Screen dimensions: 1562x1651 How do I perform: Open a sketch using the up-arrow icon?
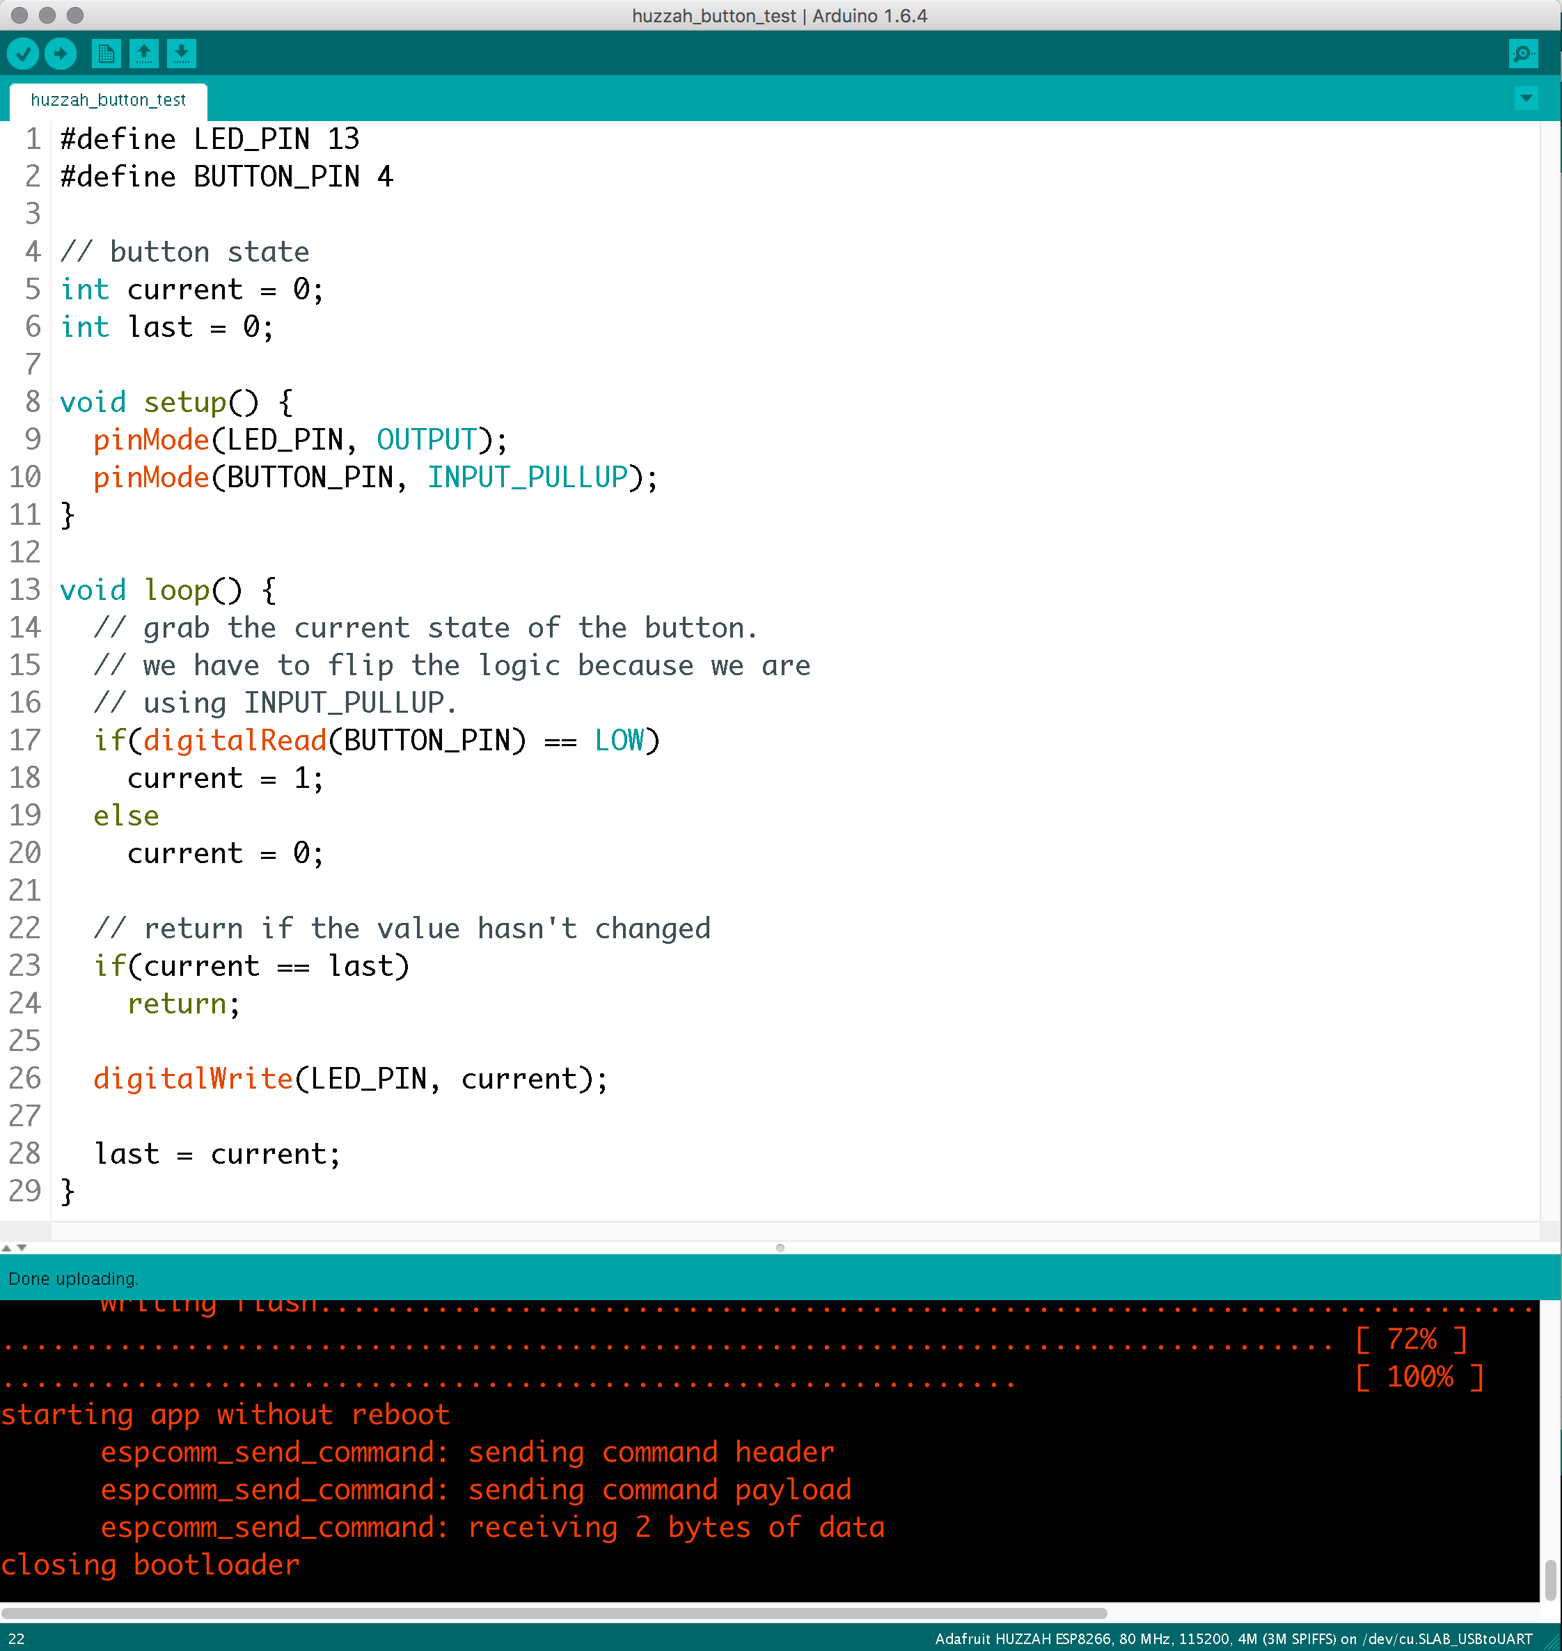tap(143, 54)
